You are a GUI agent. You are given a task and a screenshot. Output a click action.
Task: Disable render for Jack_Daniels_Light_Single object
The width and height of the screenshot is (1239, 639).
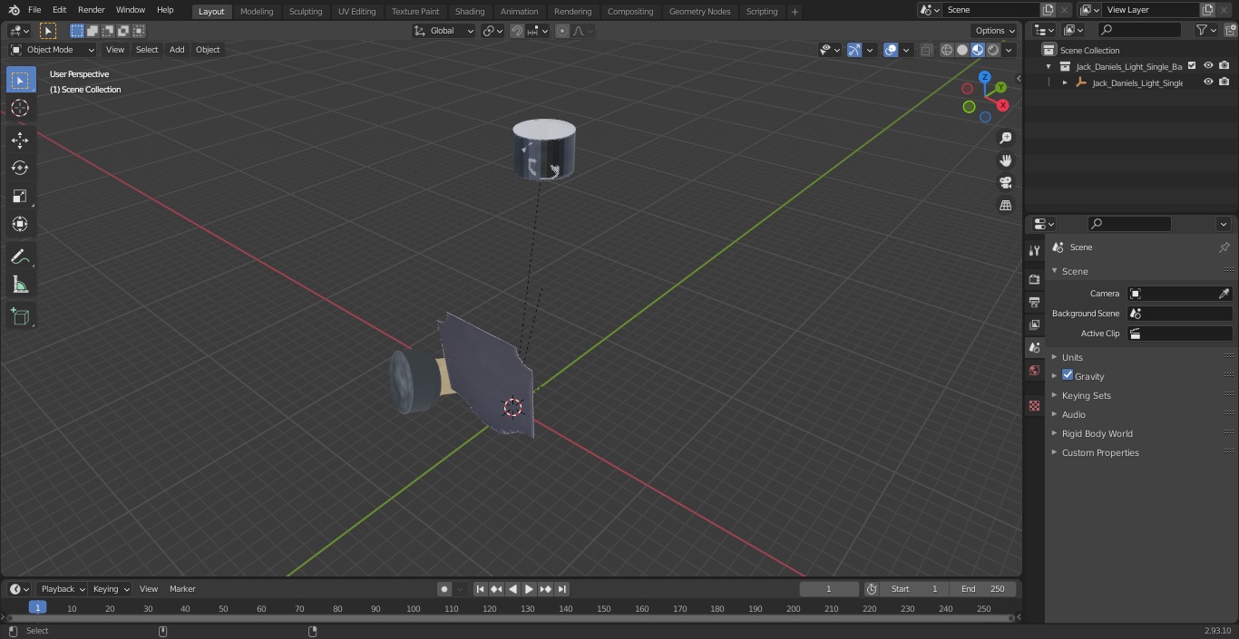click(x=1224, y=82)
